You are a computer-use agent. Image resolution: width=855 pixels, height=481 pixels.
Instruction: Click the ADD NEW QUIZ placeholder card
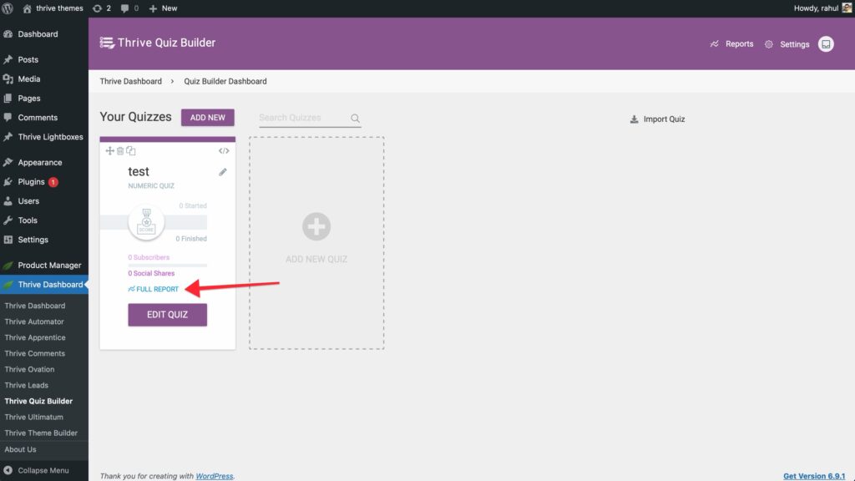[x=316, y=242]
